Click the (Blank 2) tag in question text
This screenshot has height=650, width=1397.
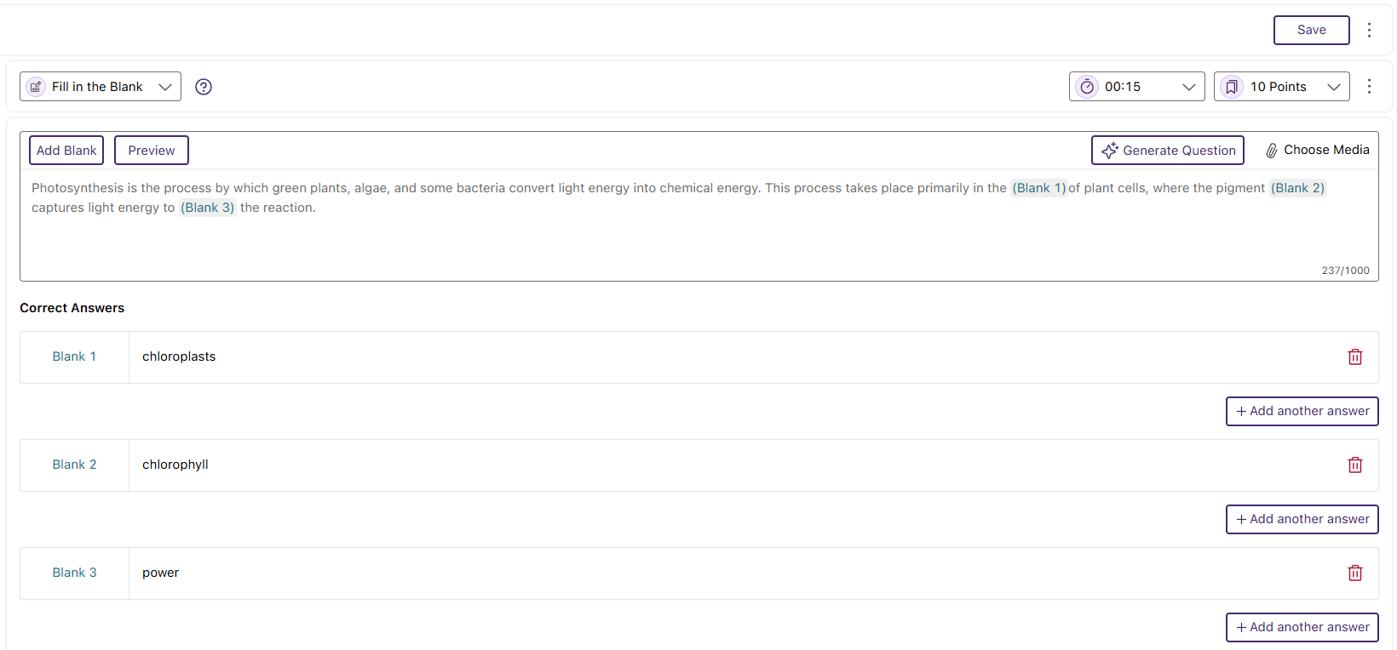tap(1298, 188)
